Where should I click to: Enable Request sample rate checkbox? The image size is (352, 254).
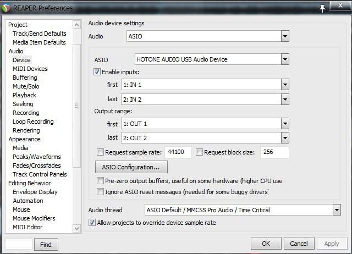tap(100, 152)
